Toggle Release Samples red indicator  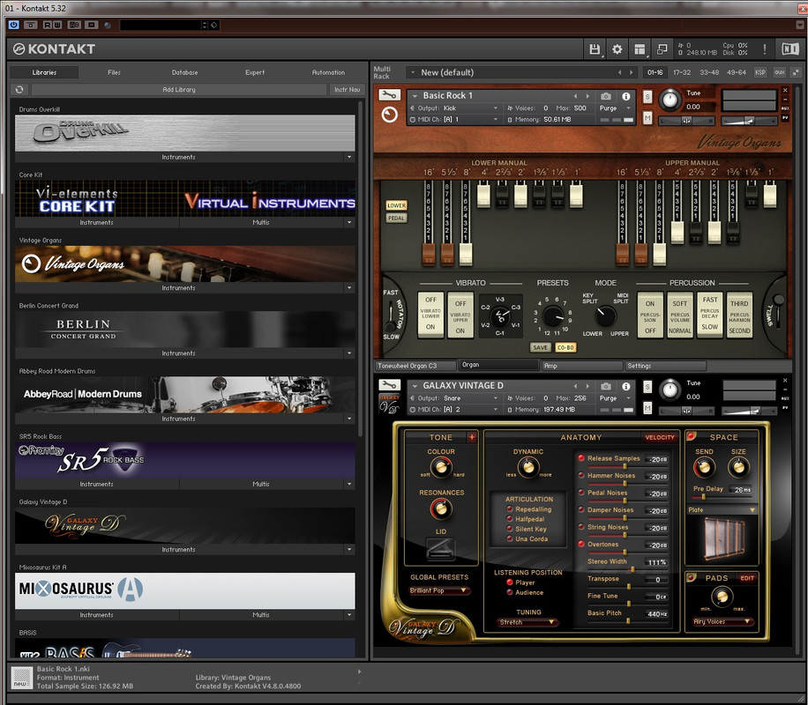pos(580,458)
